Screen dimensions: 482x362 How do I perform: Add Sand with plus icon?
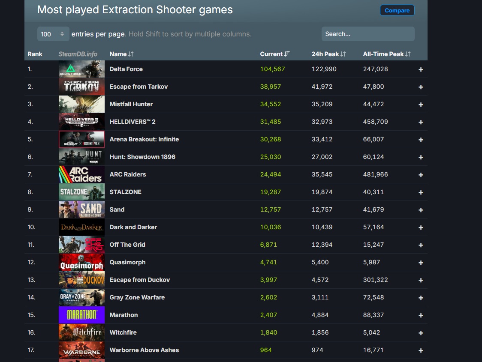point(421,210)
